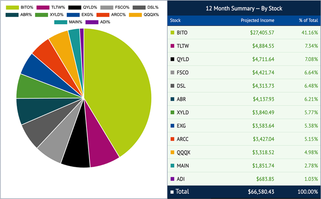Click the $27,405.57 projected income value
Image resolution: width=321 pixels, height=199 pixels.
coord(262,33)
